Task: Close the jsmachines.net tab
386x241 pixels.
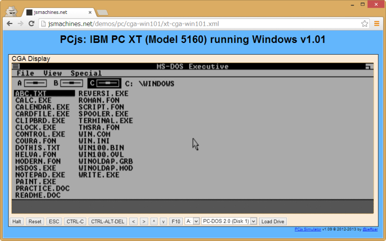Action: (90, 12)
